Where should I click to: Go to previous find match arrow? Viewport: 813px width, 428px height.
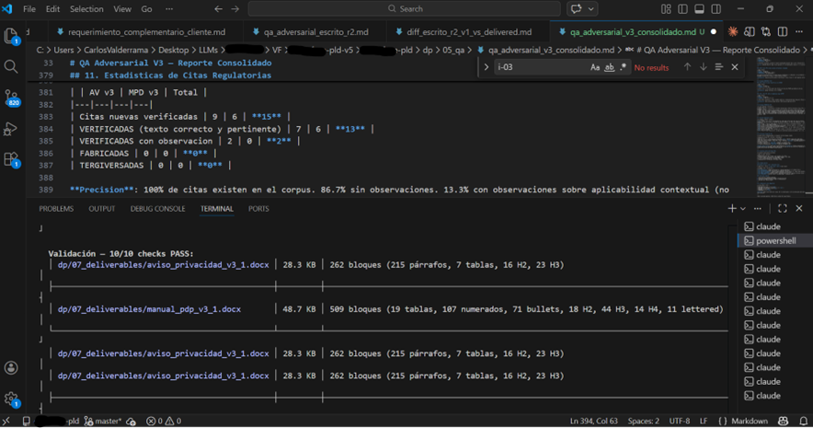click(x=687, y=67)
